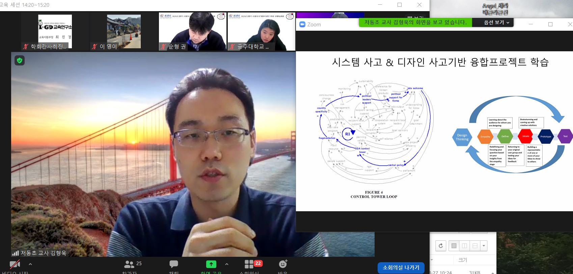The height and width of the screenshot is (274, 573).
Task: Click the refresh button in file window
Action: click(441, 246)
